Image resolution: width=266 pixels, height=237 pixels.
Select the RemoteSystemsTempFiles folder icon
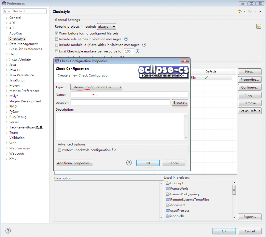click(168, 199)
